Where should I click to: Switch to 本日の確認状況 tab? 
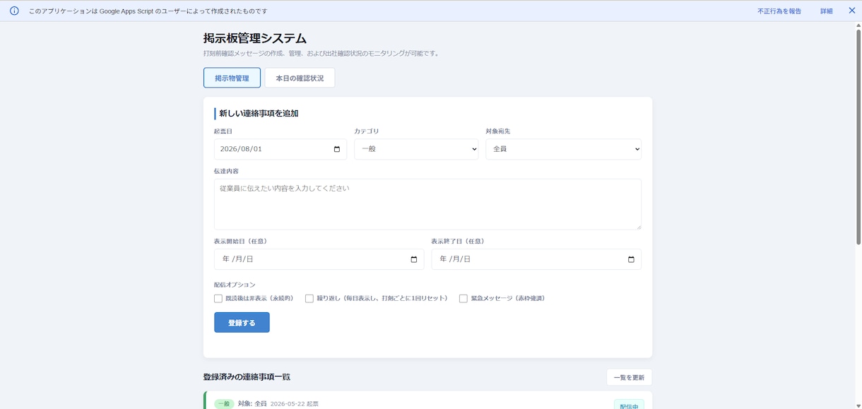(x=300, y=78)
